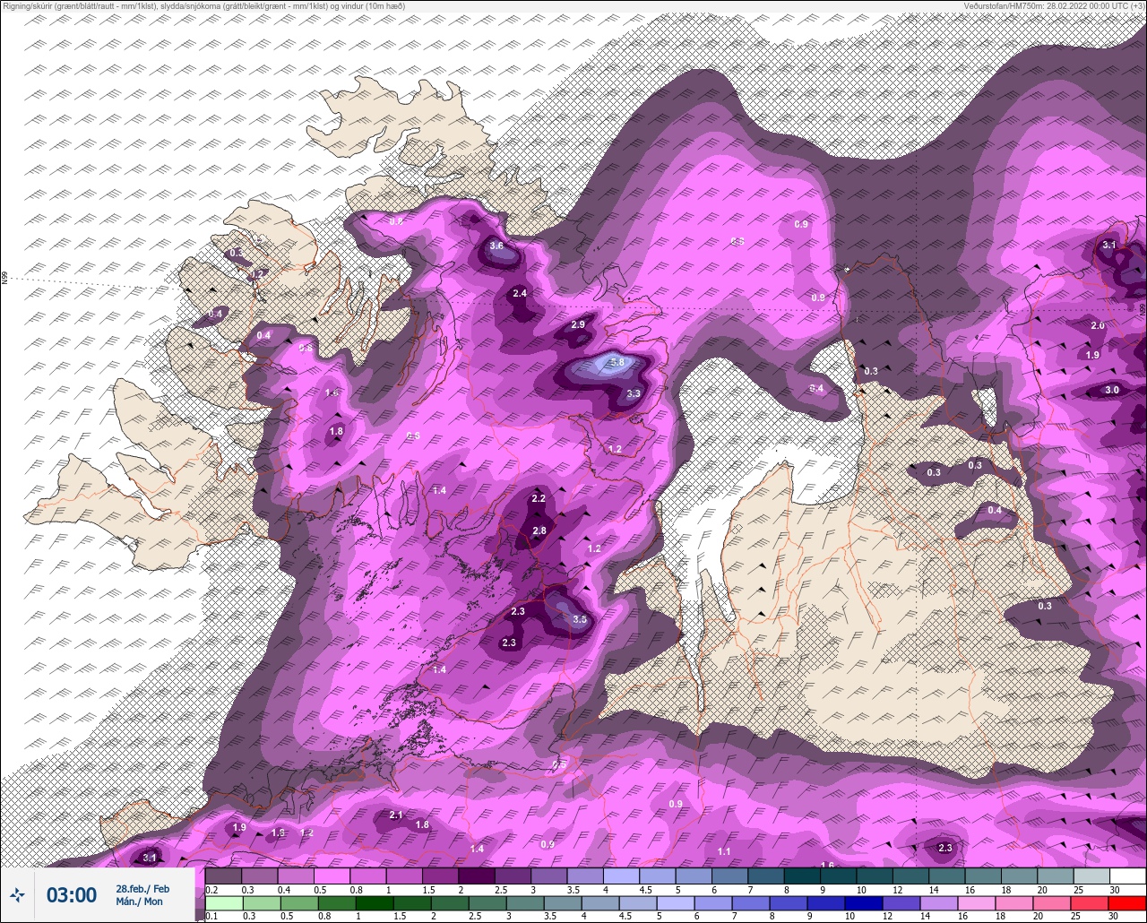The height and width of the screenshot is (923, 1147).
Task: Click the 2.9 precipitation value on map
Action: coord(578,324)
